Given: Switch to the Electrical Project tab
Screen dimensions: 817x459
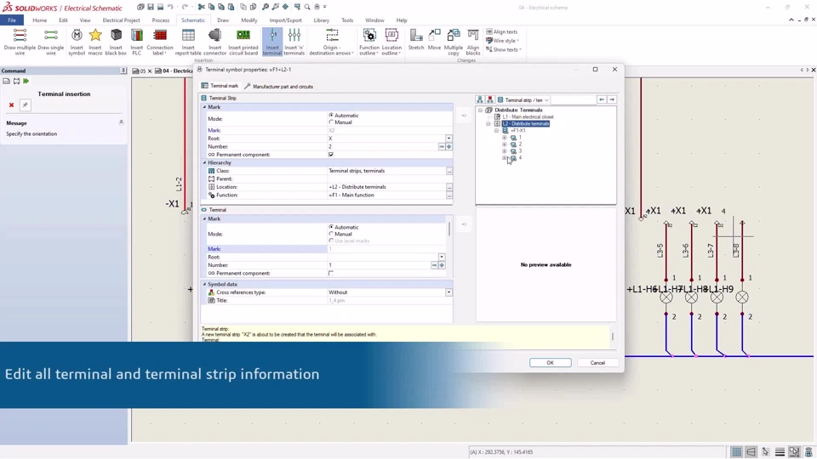Looking at the screenshot, I should point(121,20).
